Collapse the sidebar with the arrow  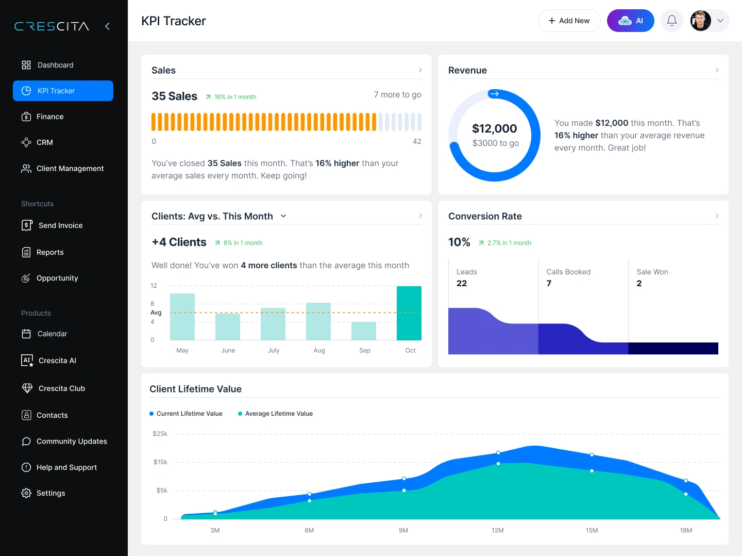[x=107, y=26]
